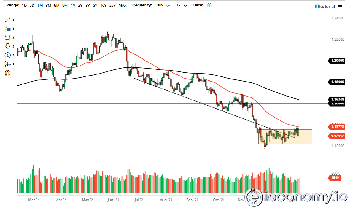Select the trend line drawing tool
This screenshot has height=207, width=348.
coord(8,20)
